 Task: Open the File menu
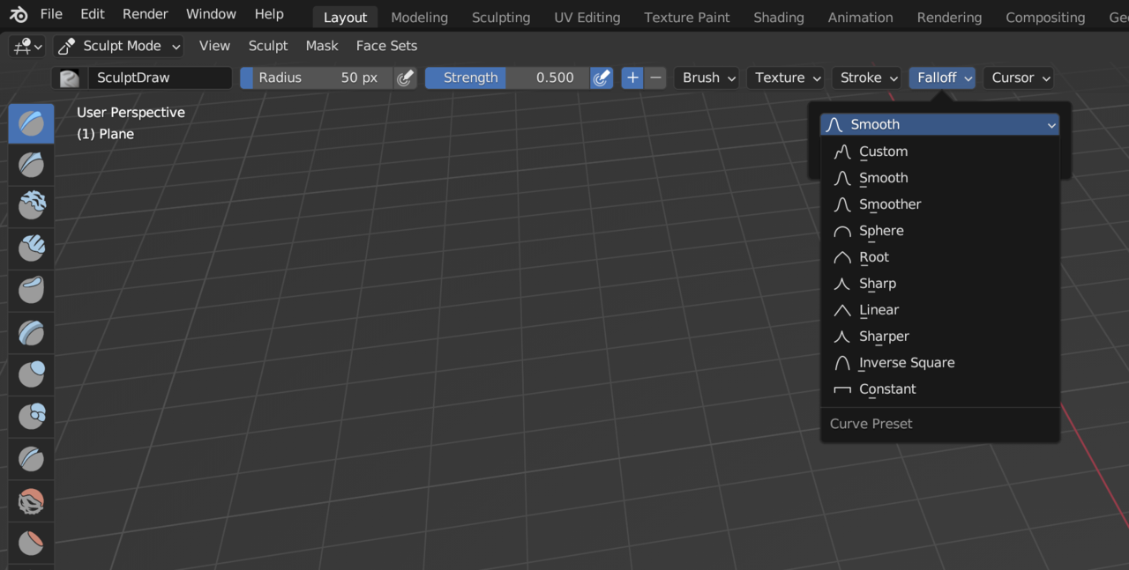[51, 14]
